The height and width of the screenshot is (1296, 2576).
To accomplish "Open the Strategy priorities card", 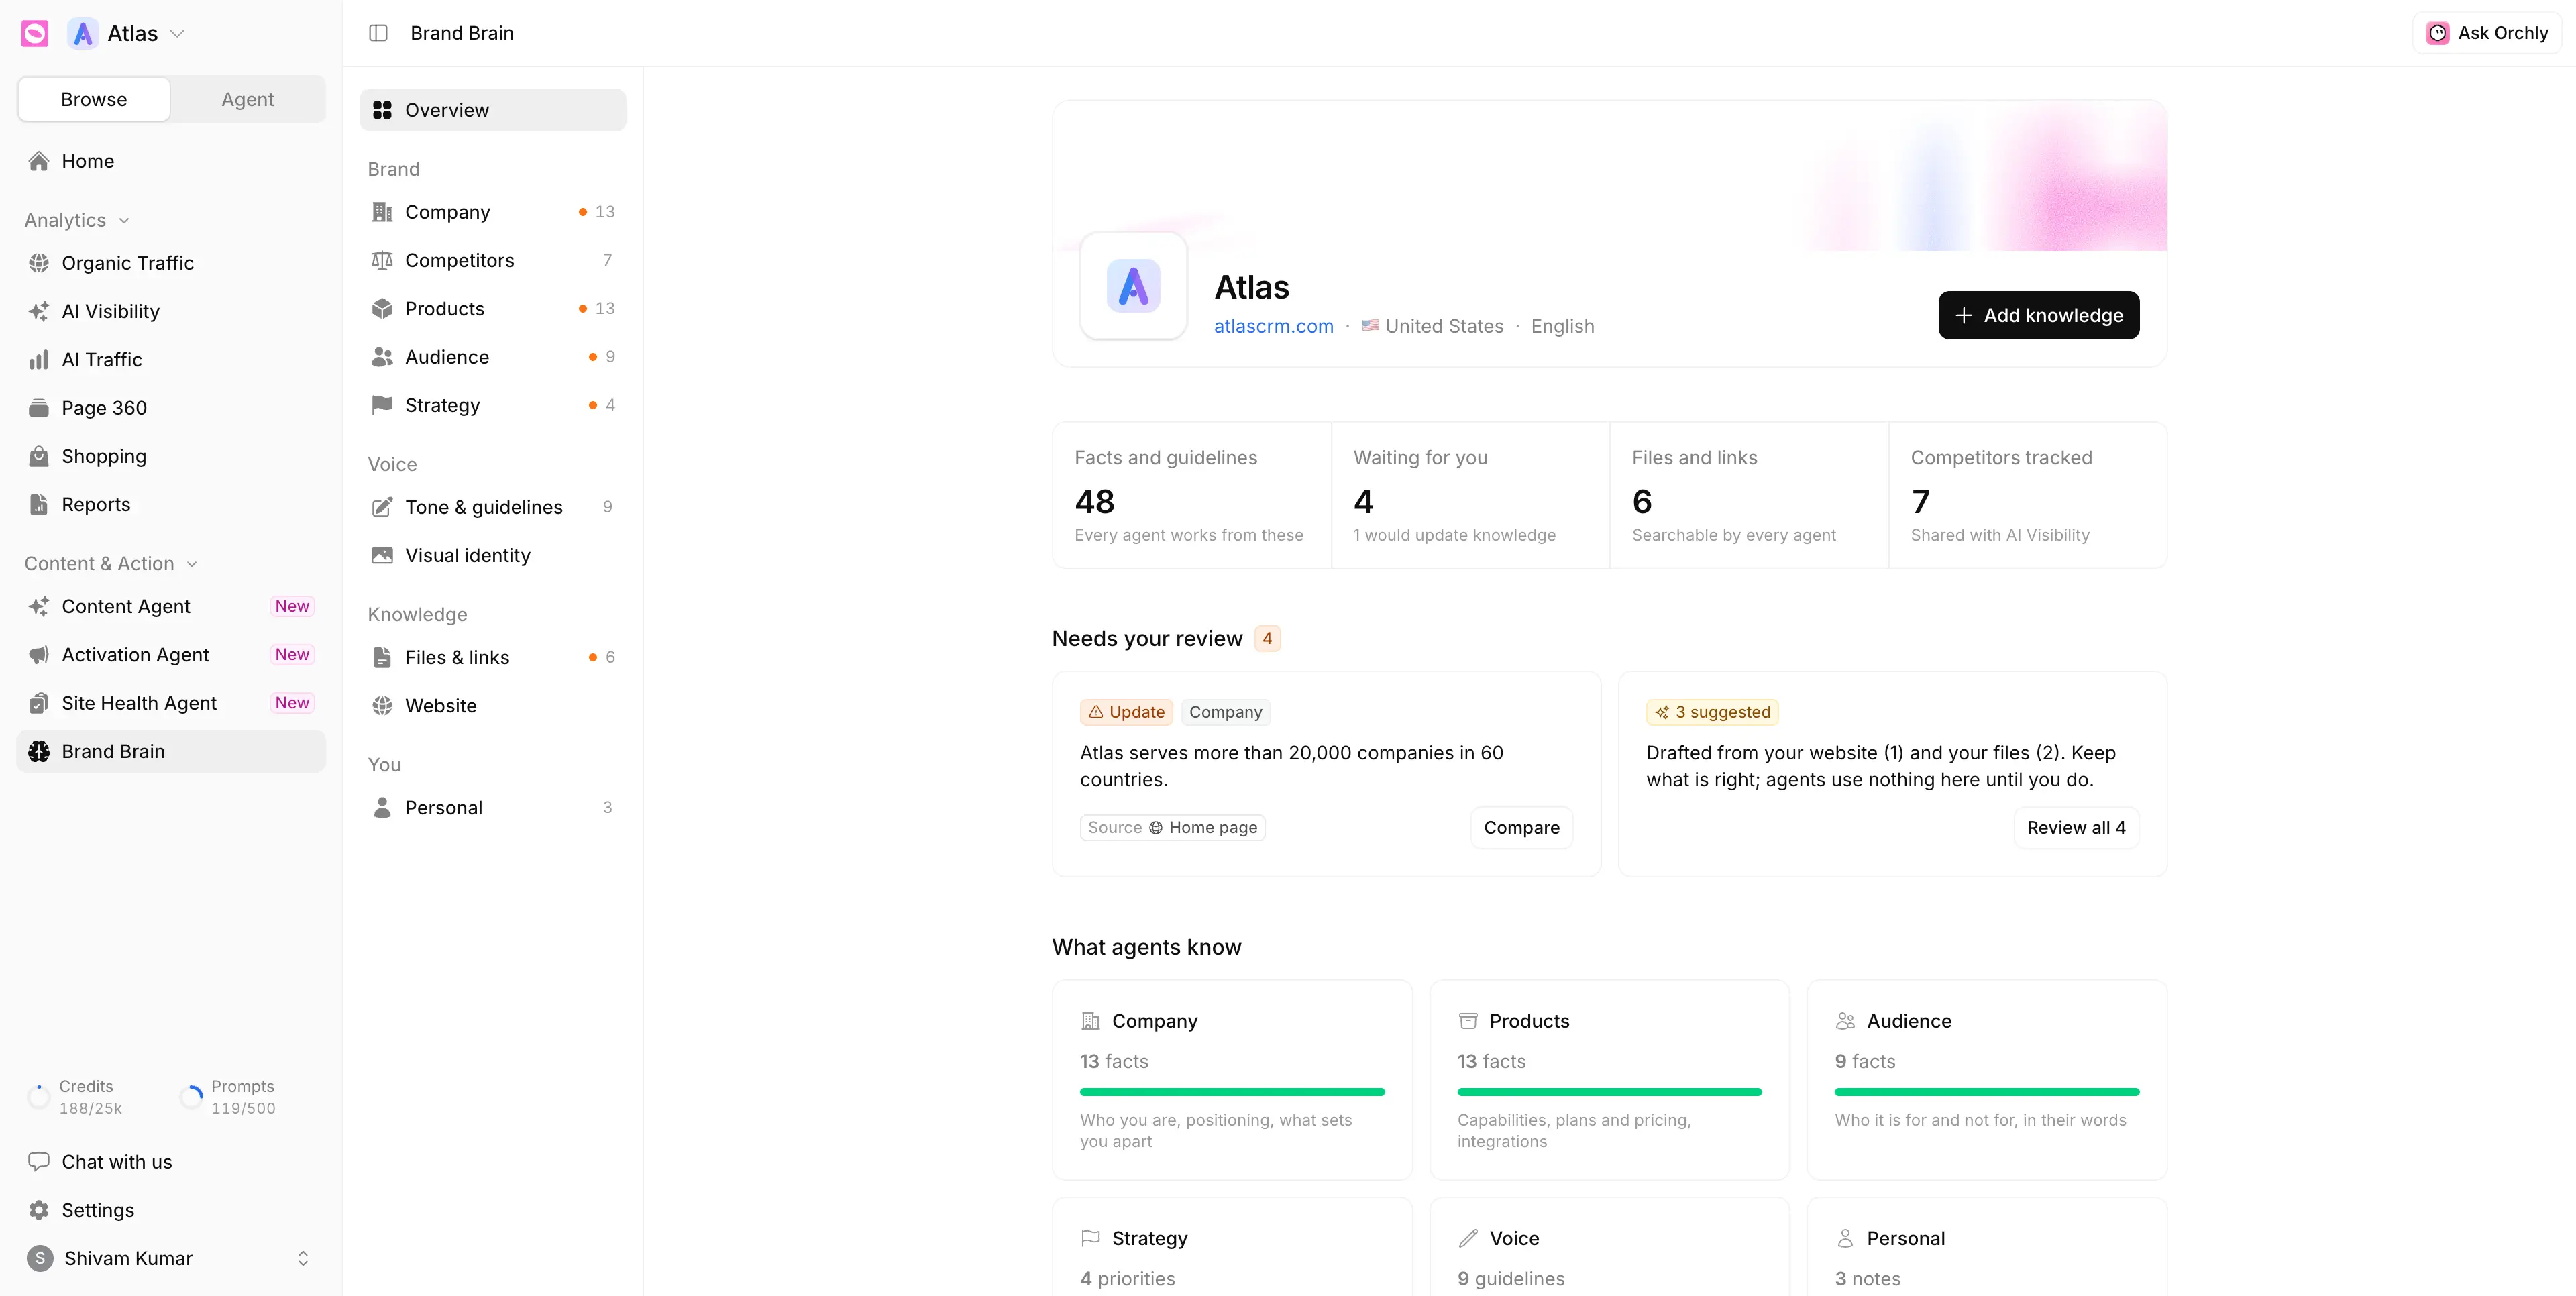I will pos(1232,1247).
